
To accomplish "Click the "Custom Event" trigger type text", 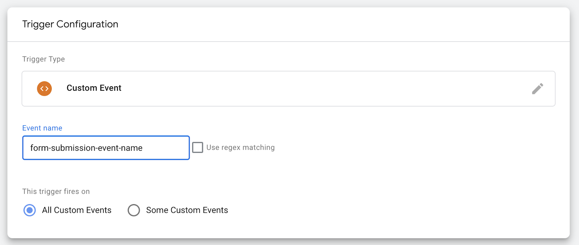I will 94,88.
